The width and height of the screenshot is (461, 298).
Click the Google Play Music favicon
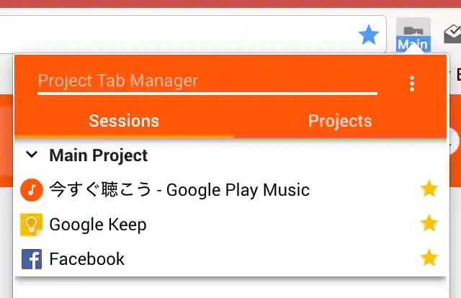(x=32, y=190)
